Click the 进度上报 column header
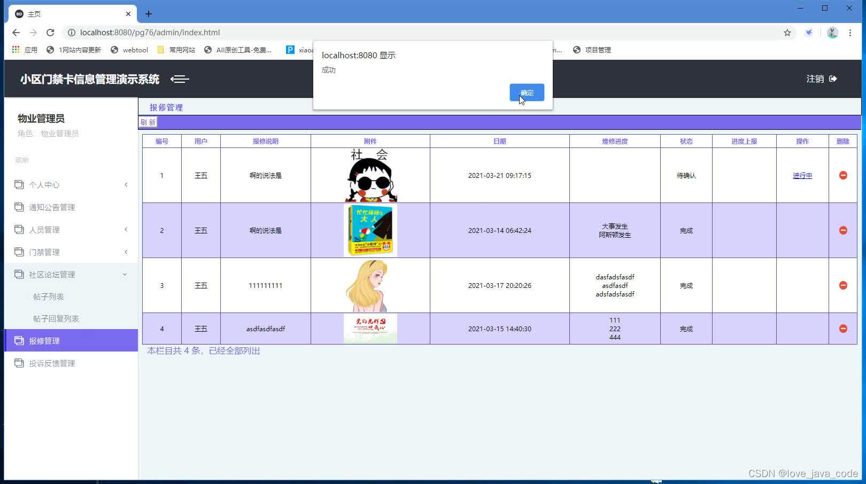The height and width of the screenshot is (484, 866). tap(744, 141)
